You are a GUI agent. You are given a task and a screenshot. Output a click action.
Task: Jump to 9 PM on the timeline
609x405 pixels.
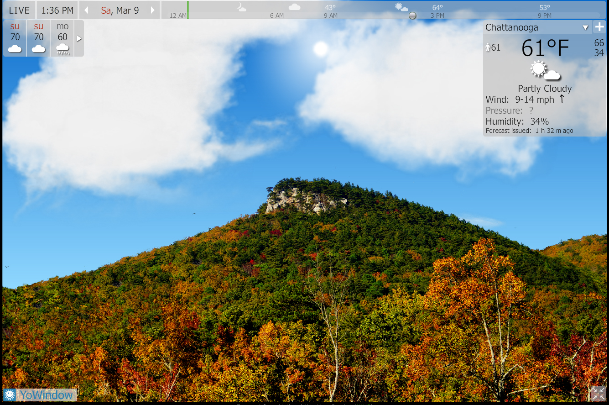(544, 16)
